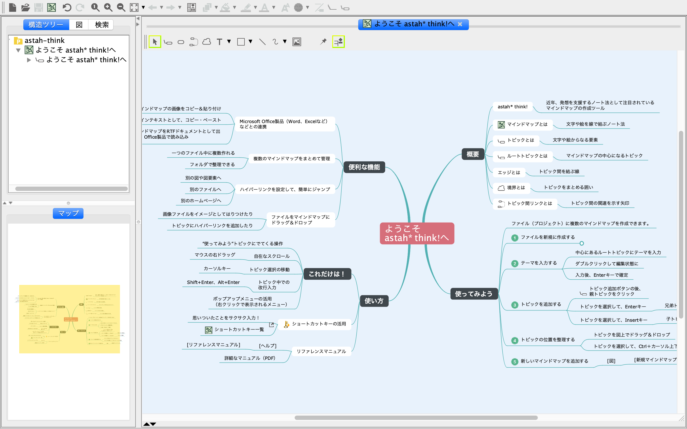Click the save floppy disk icon
This screenshot has height=429, width=687.
click(39, 8)
